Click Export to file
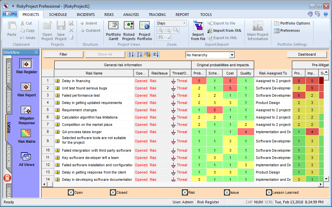Screen dimensions: 332x207 [x=221, y=23]
